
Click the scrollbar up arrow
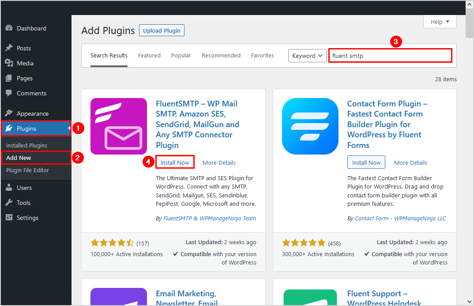point(470,4)
